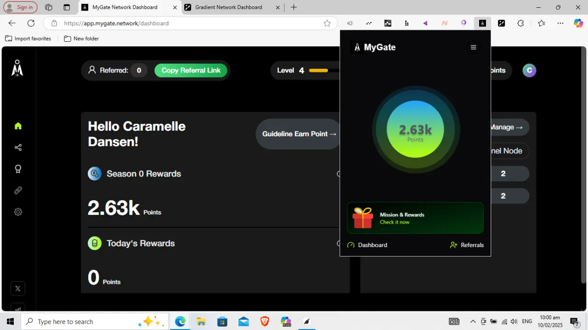This screenshot has height=330, width=588.
Task: Click the red gift box icon
Action: (363, 218)
